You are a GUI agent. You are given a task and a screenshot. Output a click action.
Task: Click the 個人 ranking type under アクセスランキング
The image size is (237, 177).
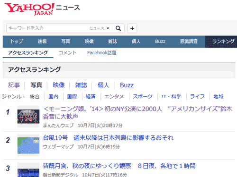tap(103, 85)
